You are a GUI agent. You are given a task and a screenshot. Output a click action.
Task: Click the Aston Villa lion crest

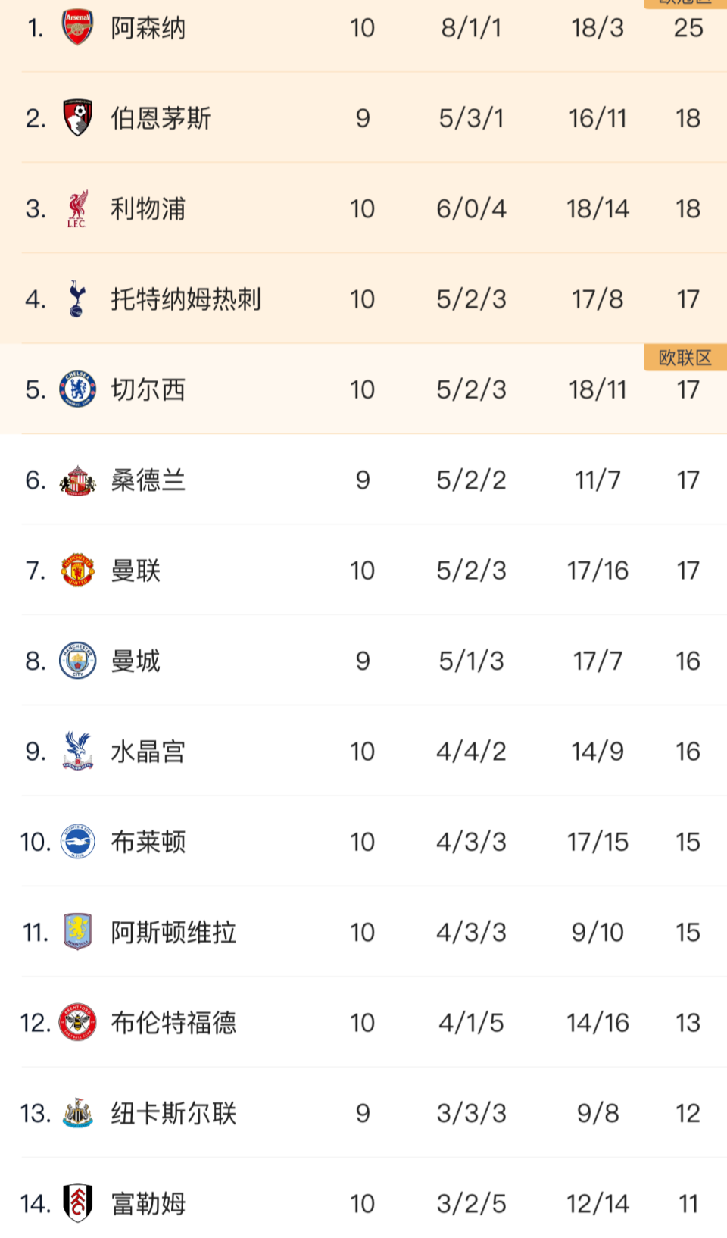click(77, 932)
